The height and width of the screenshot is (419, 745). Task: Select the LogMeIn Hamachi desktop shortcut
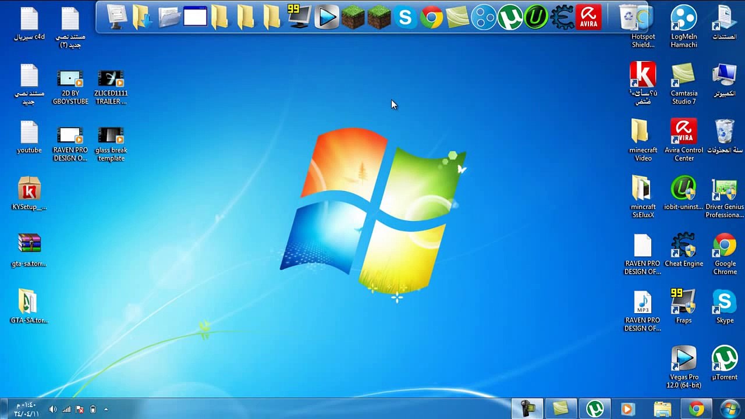(x=684, y=27)
